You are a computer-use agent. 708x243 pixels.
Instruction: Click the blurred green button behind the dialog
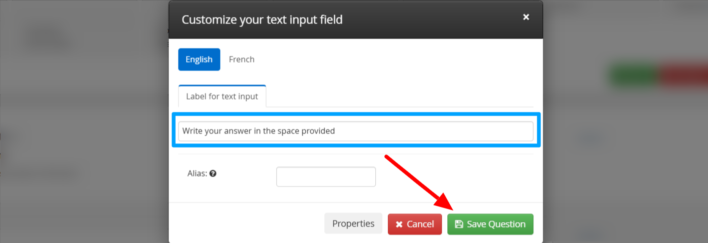[633, 76]
